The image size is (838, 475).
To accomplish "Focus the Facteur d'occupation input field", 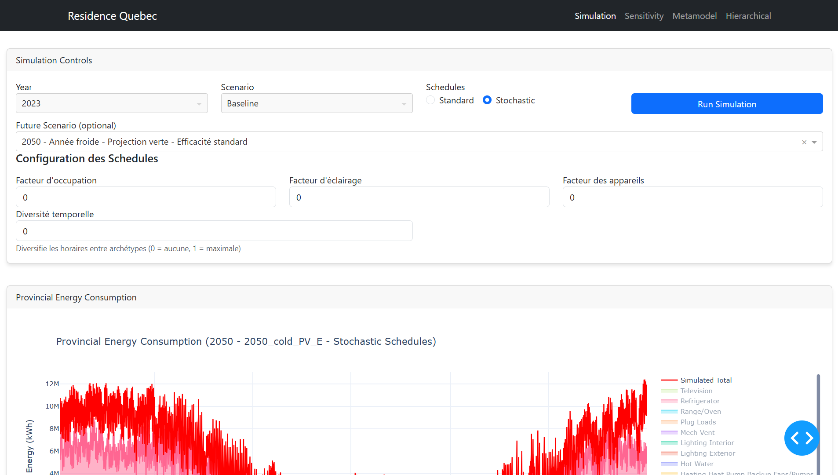I will (146, 197).
